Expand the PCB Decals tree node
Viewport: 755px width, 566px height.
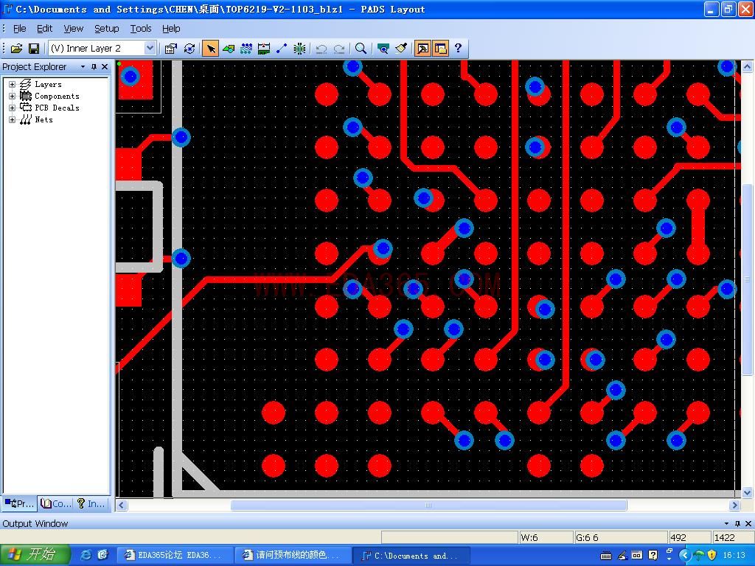[12, 108]
